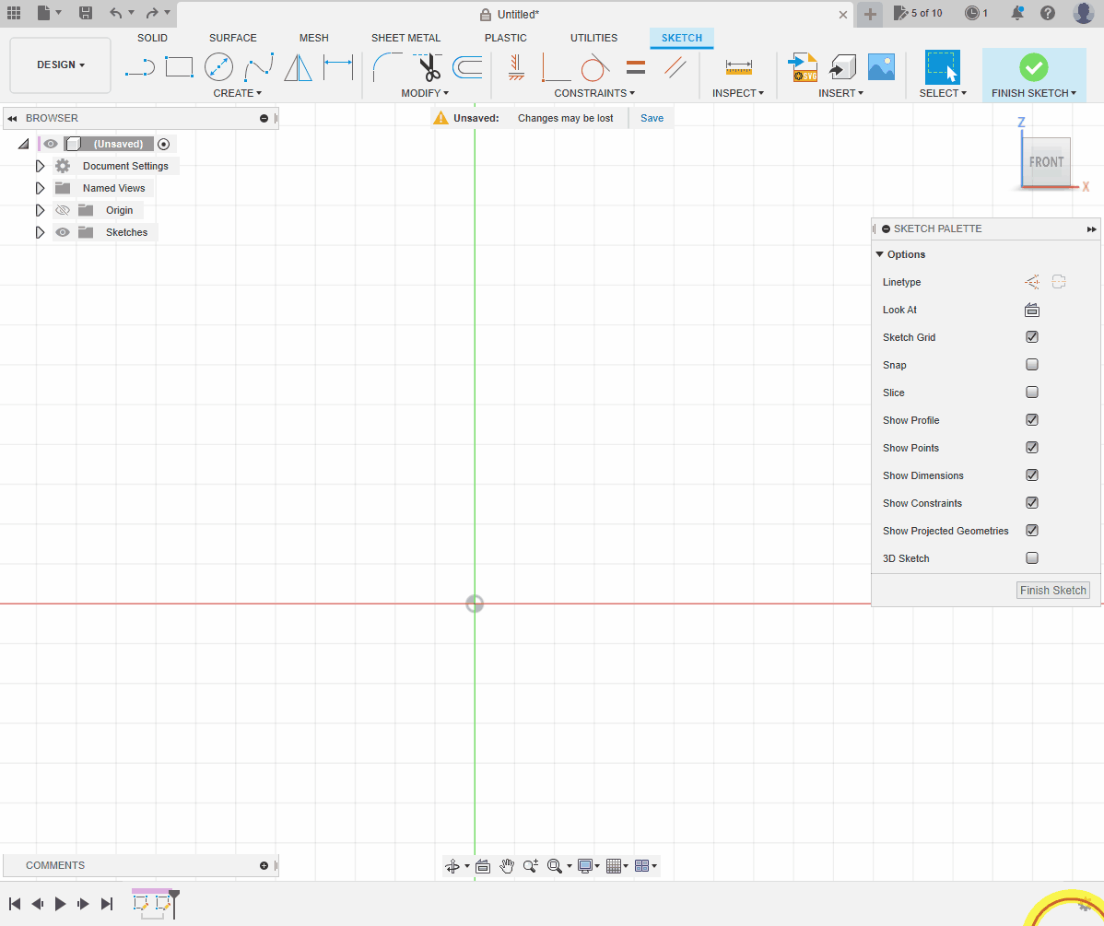Select the 2-Point Rectangle tool
The image size is (1104, 926).
pyautogui.click(x=179, y=67)
